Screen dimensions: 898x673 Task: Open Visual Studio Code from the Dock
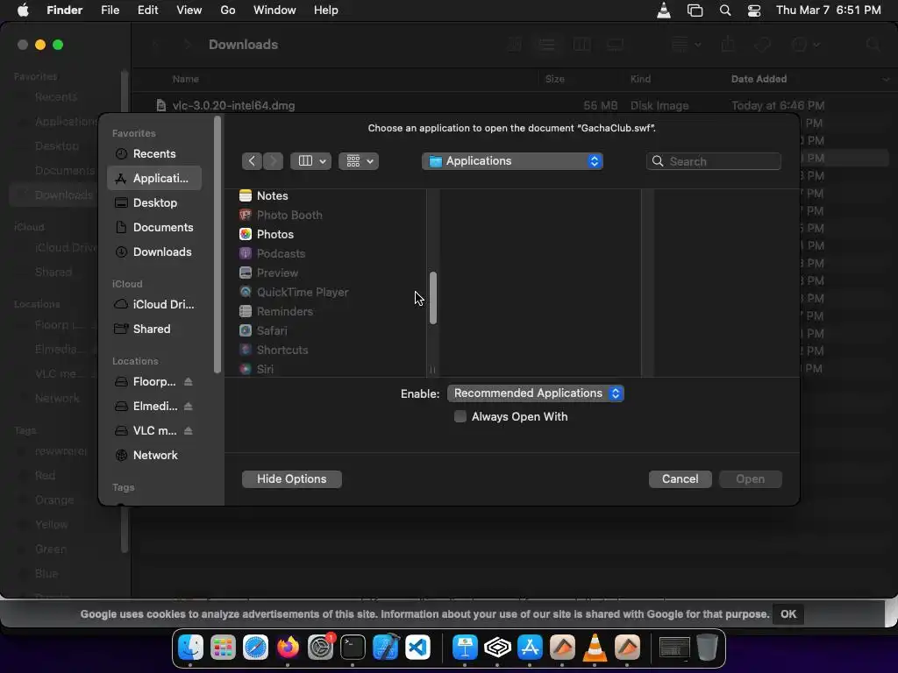click(x=418, y=648)
